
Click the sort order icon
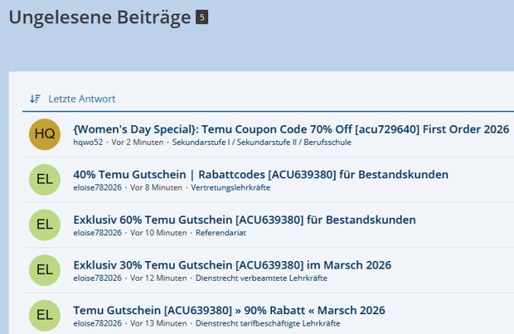pyautogui.click(x=35, y=99)
